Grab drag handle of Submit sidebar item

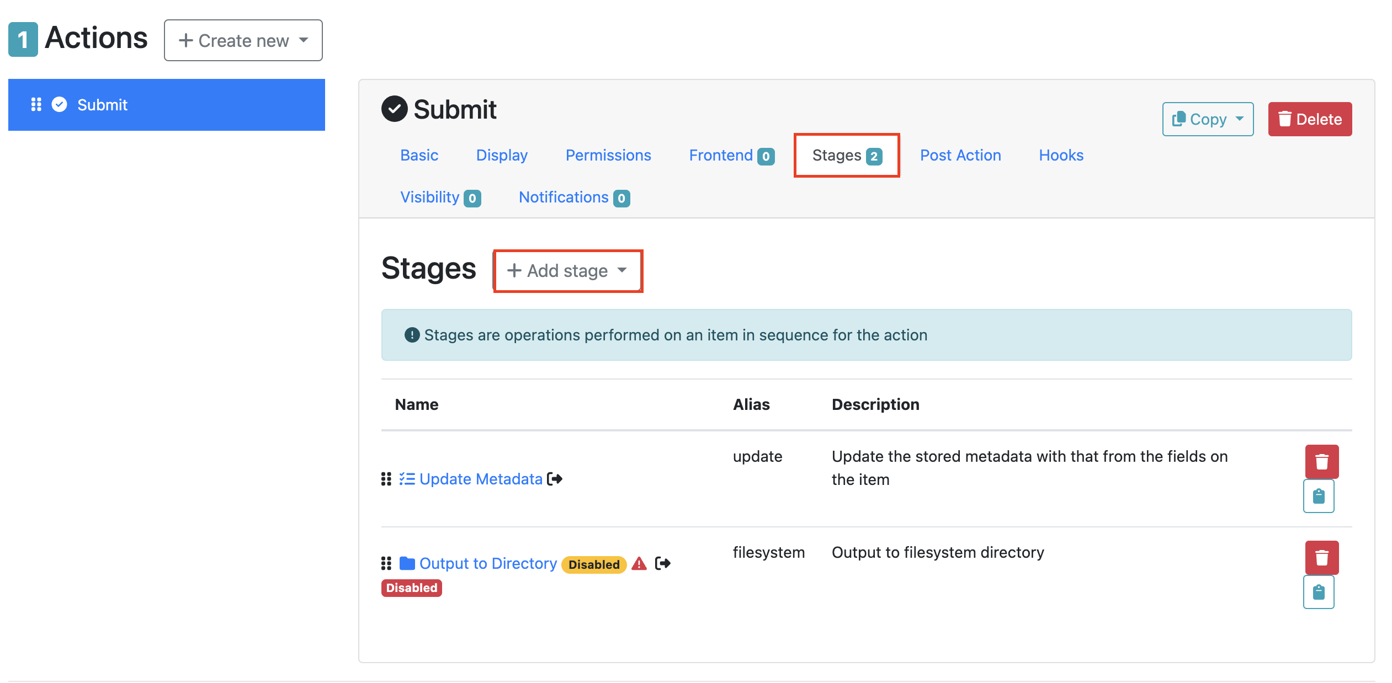pyautogui.click(x=36, y=105)
